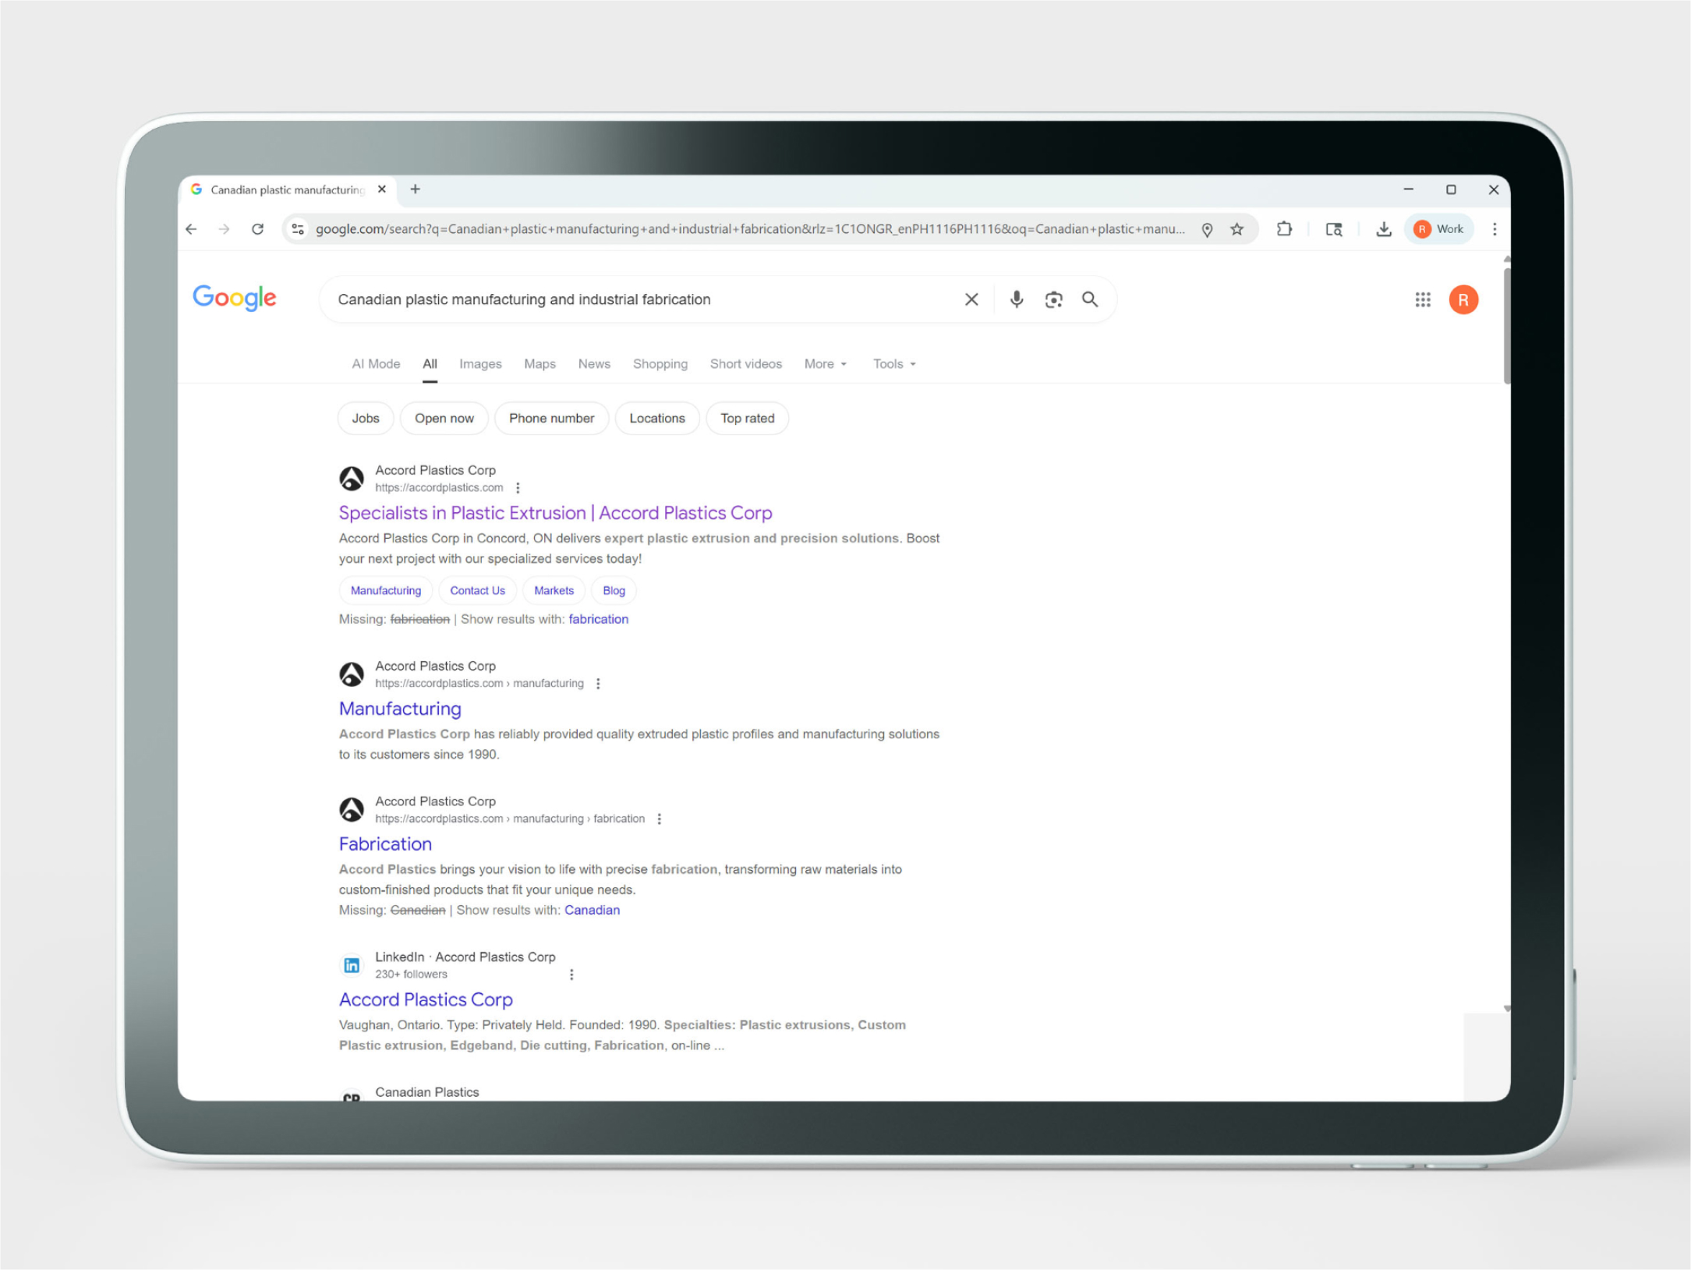Open Chrome downloads icon

tap(1384, 229)
